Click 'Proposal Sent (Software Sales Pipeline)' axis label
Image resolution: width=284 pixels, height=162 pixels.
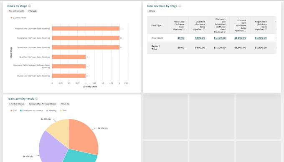[x=33, y=29]
